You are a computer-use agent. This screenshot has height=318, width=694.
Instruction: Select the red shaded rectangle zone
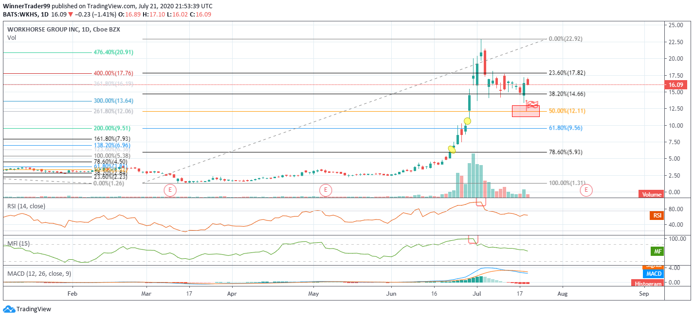click(x=526, y=111)
